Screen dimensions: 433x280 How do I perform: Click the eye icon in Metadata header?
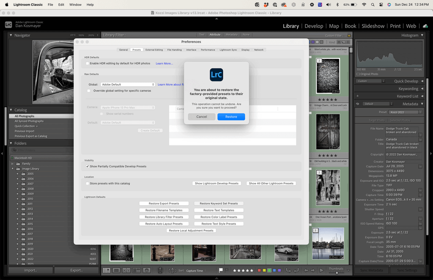[358, 104]
